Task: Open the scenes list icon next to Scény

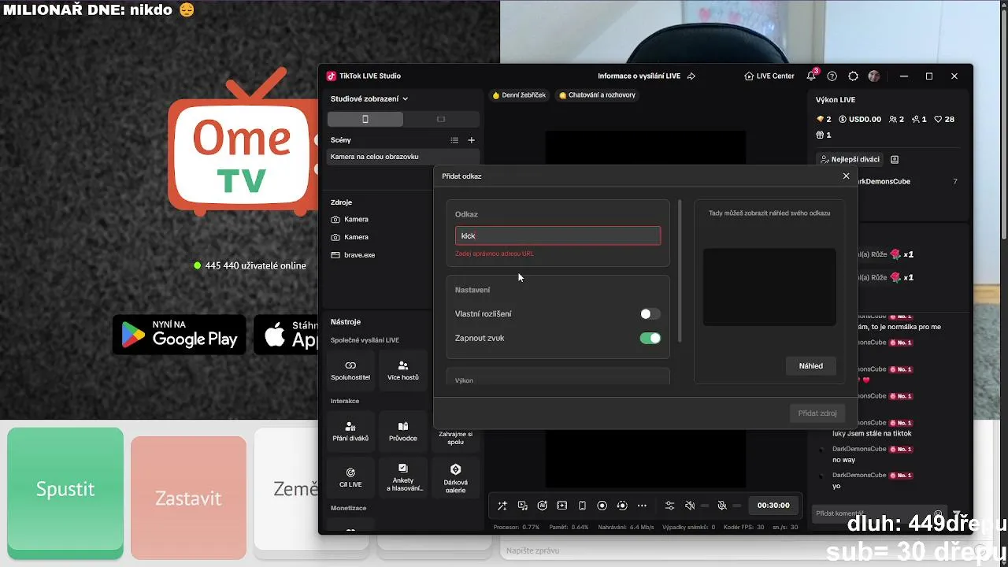Action: (x=454, y=140)
